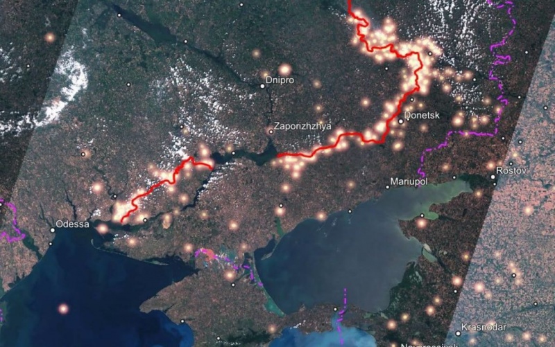This screenshot has height=347, width=555.
Task: Click the Donetsk city marker dot
Action: point(401,121)
